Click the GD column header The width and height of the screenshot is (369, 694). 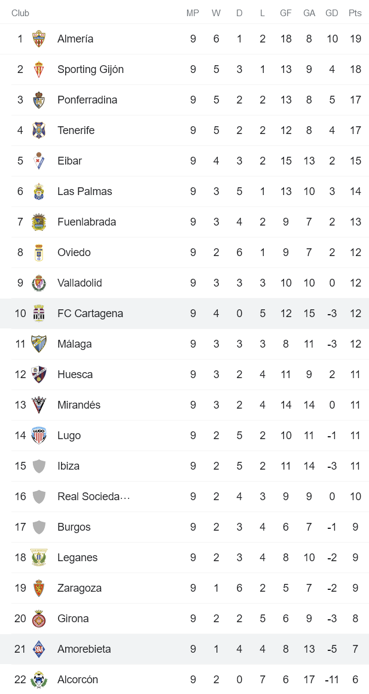click(x=332, y=13)
